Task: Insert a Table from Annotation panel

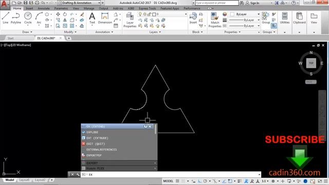Action: 116,26
